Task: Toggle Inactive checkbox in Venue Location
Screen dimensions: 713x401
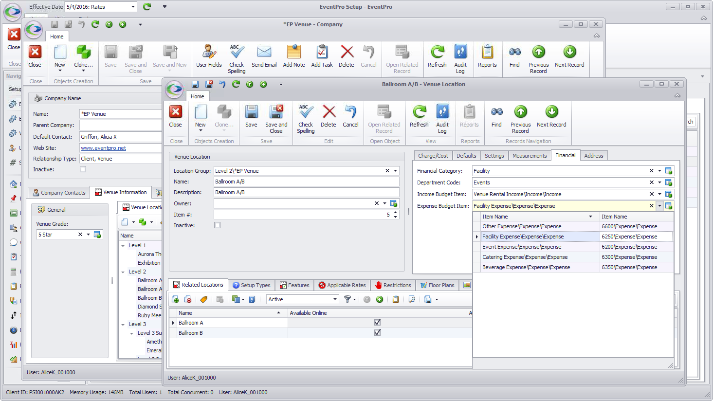Action: coord(218,225)
